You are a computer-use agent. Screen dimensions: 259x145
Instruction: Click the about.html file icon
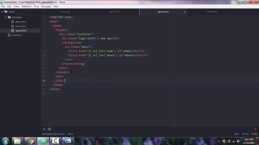coord(13,22)
